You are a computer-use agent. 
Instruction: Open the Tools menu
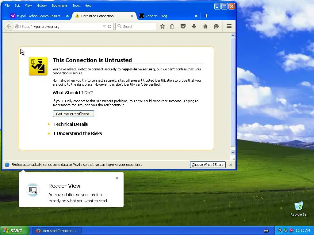(76, 6)
